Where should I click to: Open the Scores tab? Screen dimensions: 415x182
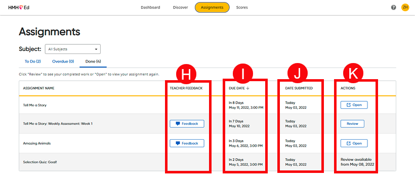242,8
